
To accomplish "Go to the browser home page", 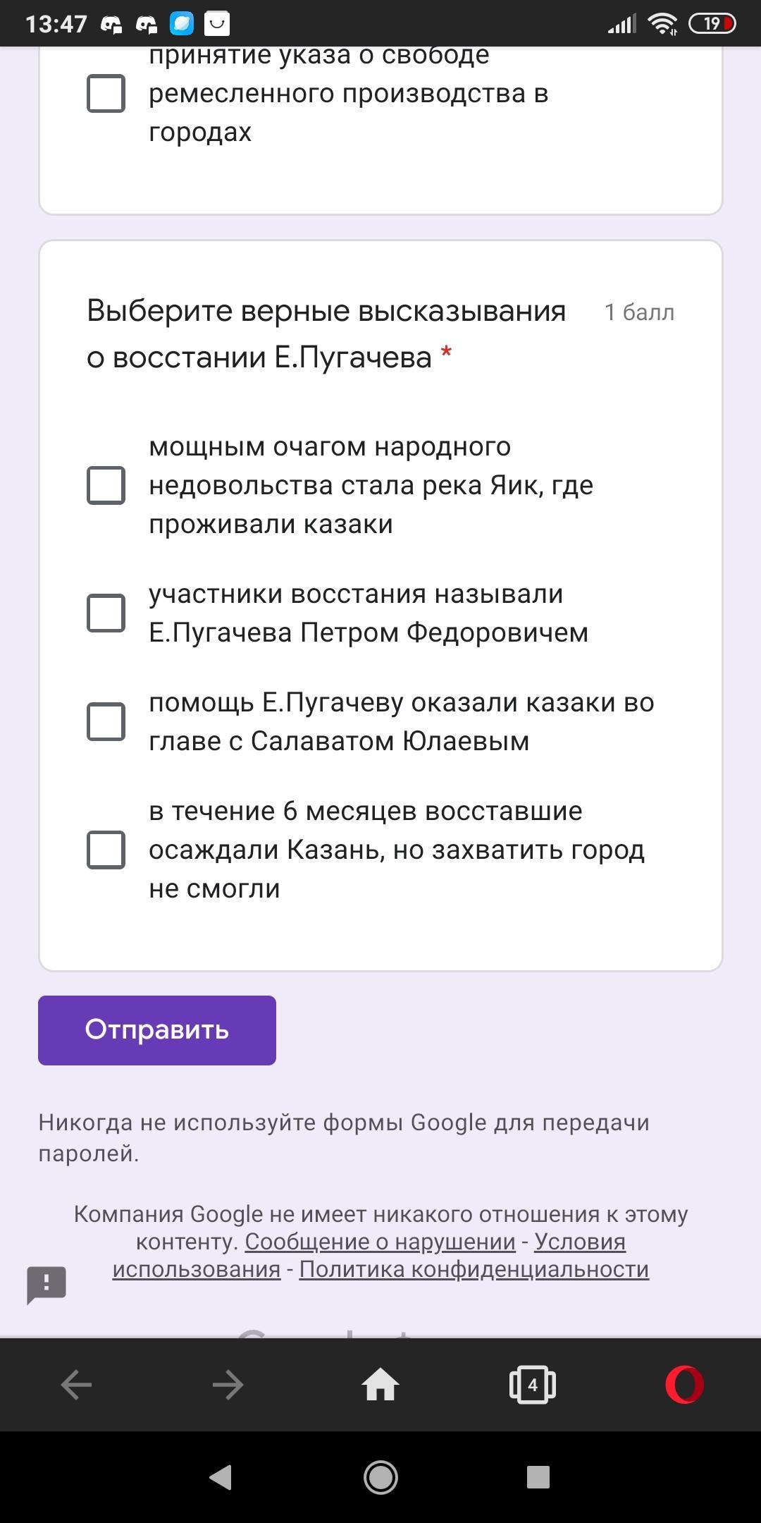I will [380, 1385].
